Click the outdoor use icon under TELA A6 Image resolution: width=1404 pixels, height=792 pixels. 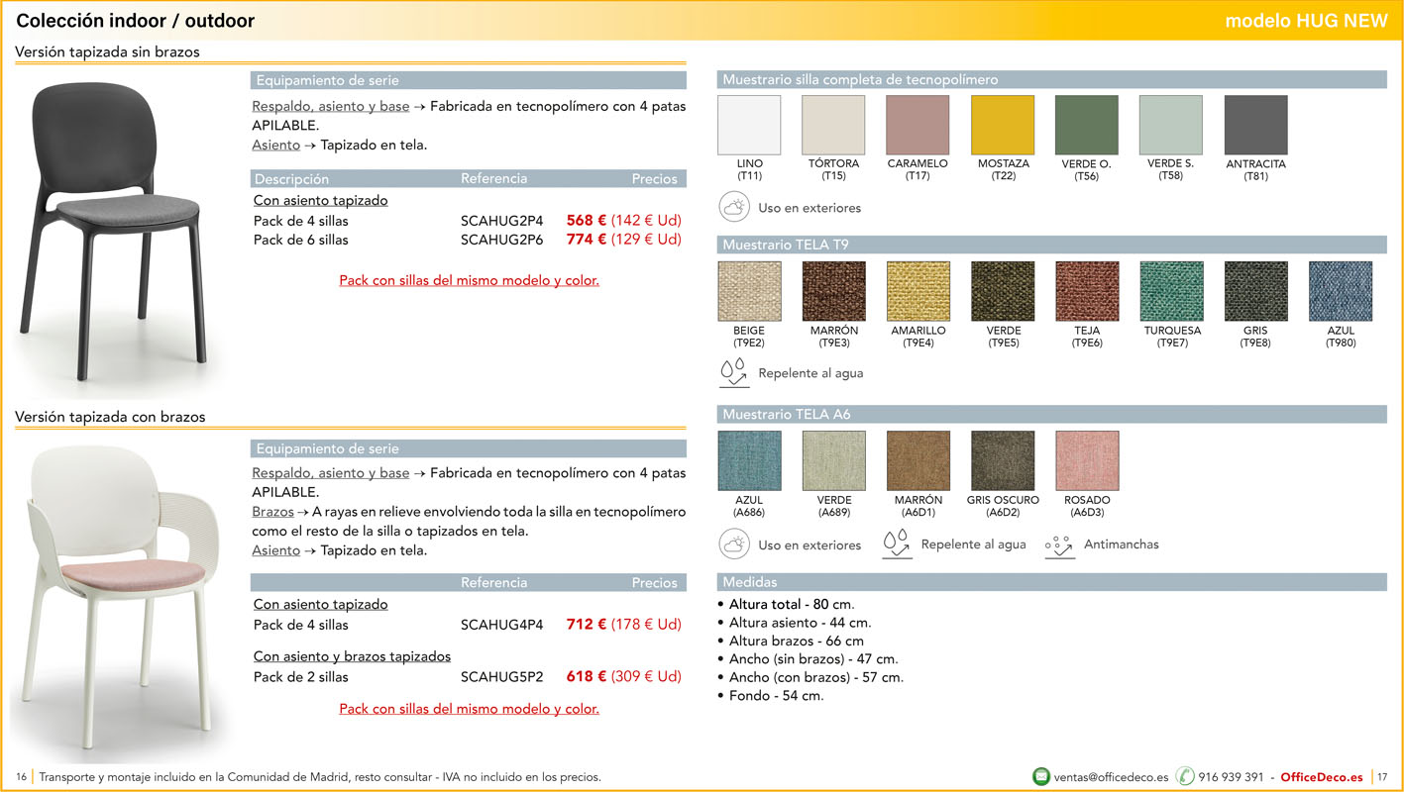point(734,544)
